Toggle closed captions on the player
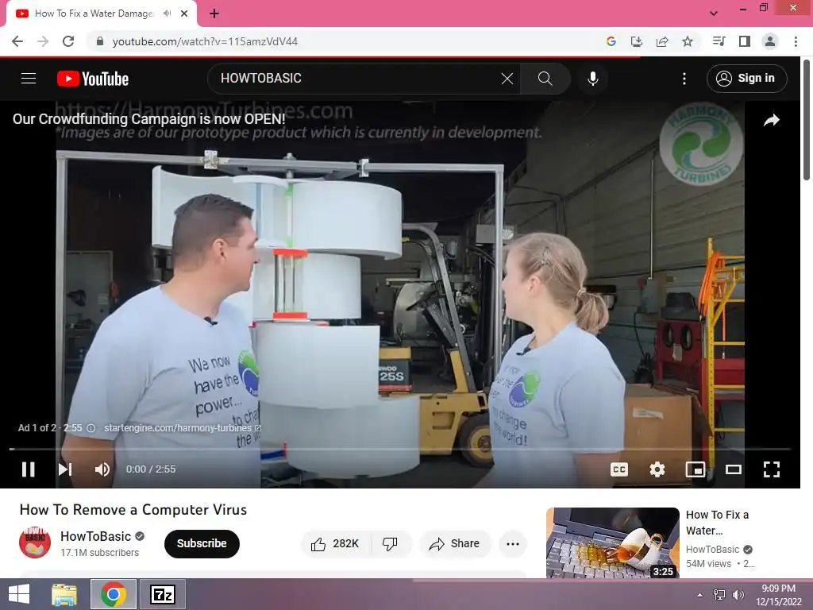The width and height of the screenshot is (813, 610). [619, 469]
